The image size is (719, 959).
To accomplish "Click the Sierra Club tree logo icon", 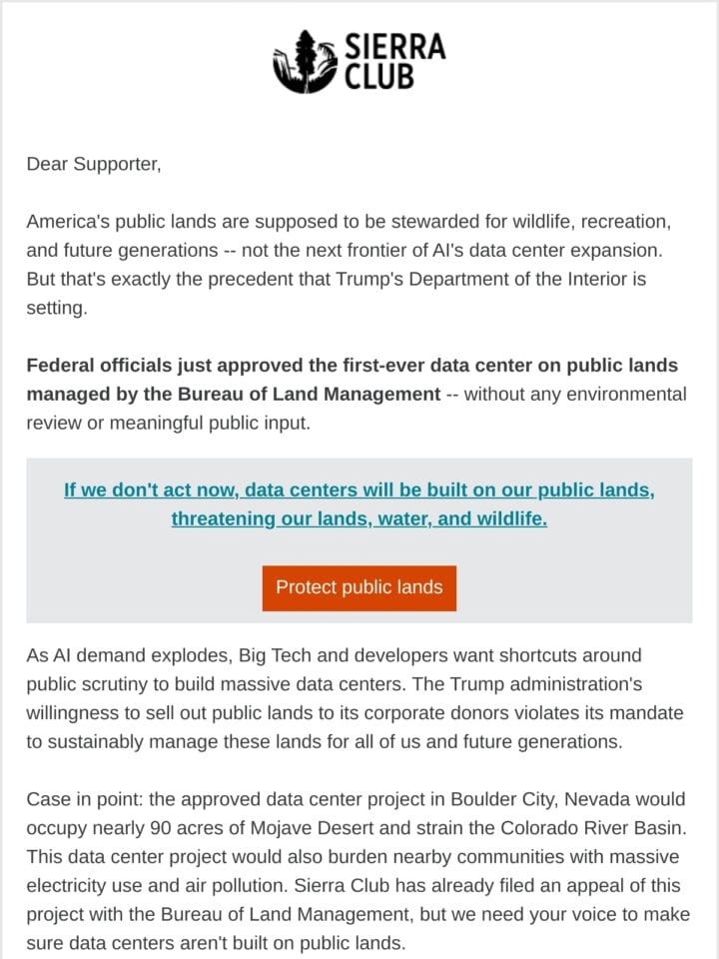I will click(305, 62).
